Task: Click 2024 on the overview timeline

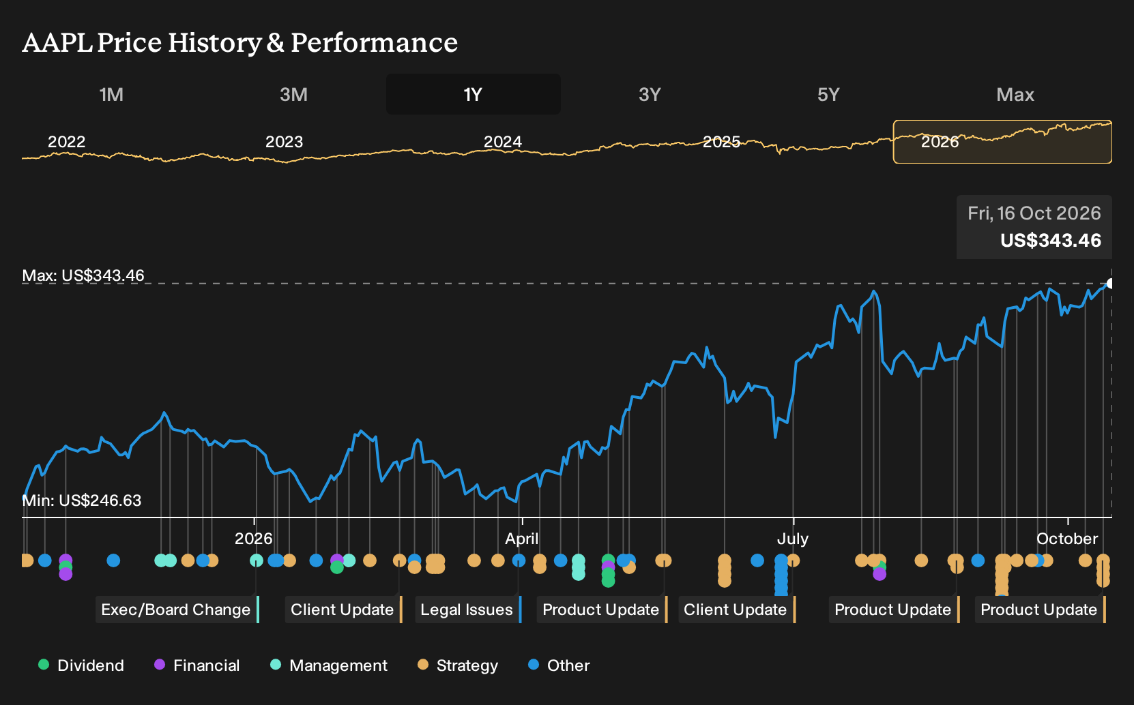Action: (x=503, y=142)
